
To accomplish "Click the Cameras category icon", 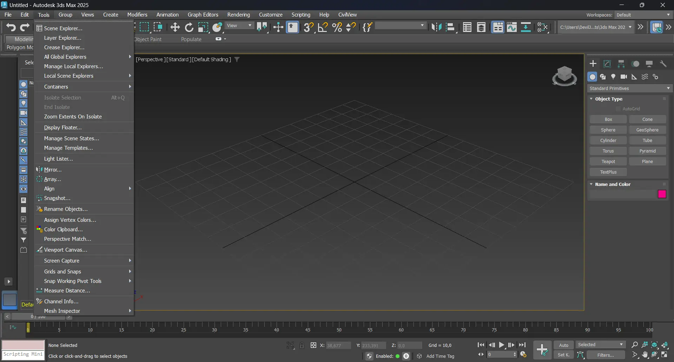I will [x=624, y=77].
